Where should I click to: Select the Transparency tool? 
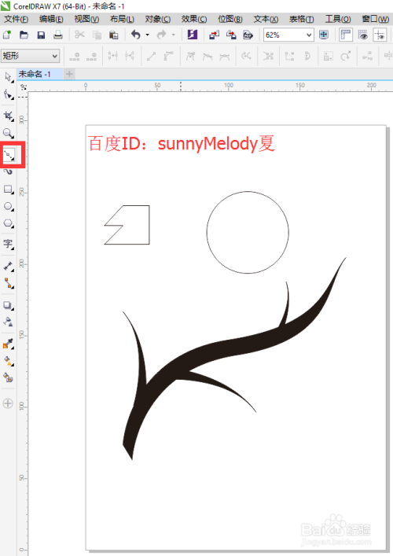point(8,322)
